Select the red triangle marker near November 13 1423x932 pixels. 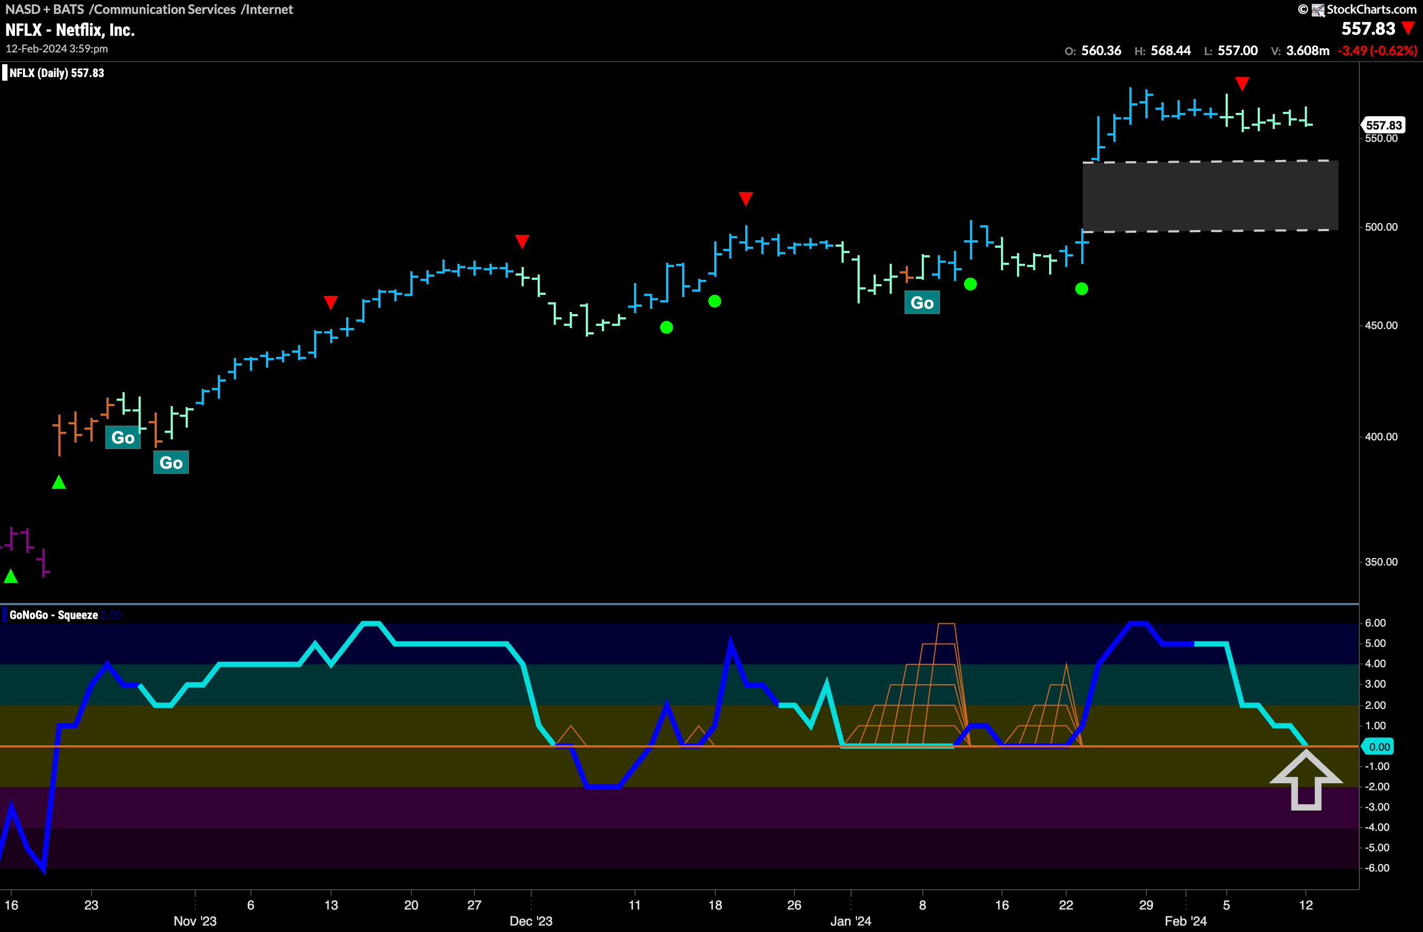tap(331, 302)
